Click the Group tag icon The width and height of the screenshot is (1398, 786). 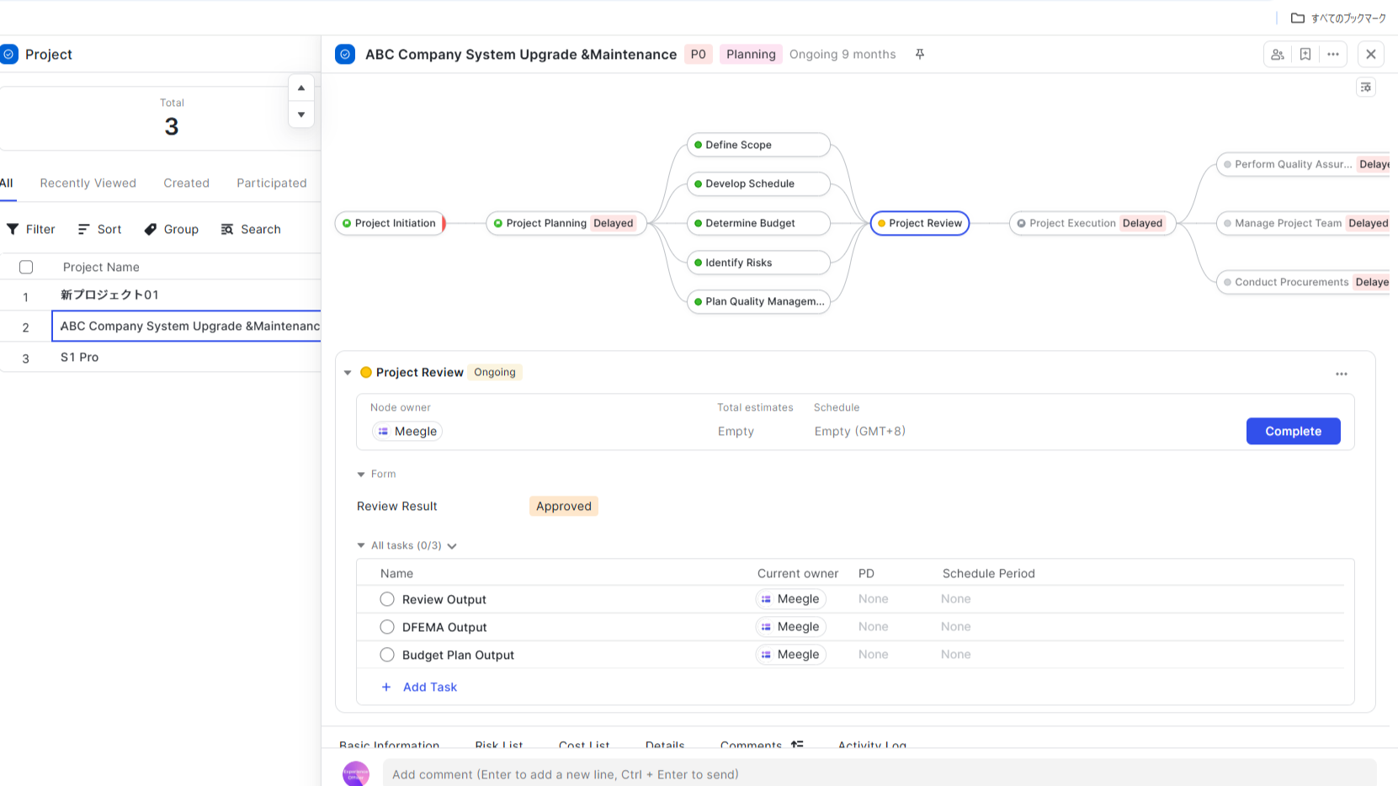point(151,229)
